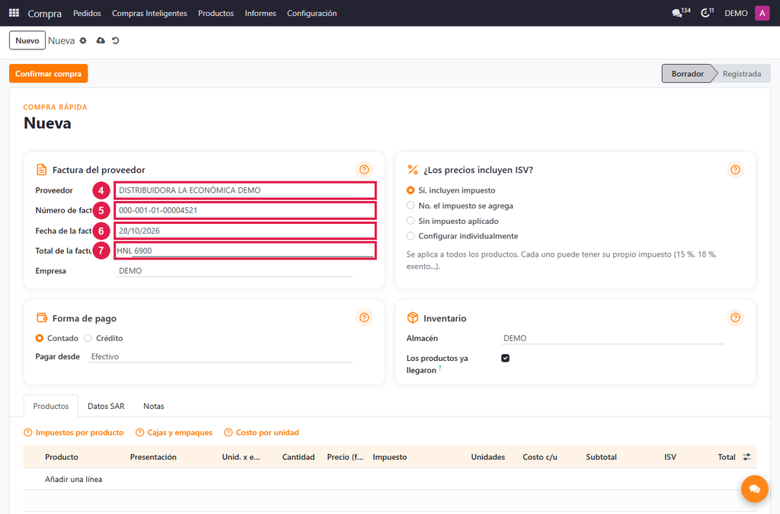Choose 'Configurar individualmente' tax option
Image resolution: width=780 pixels, height=514 pixels.
click(x=411, y=235)
